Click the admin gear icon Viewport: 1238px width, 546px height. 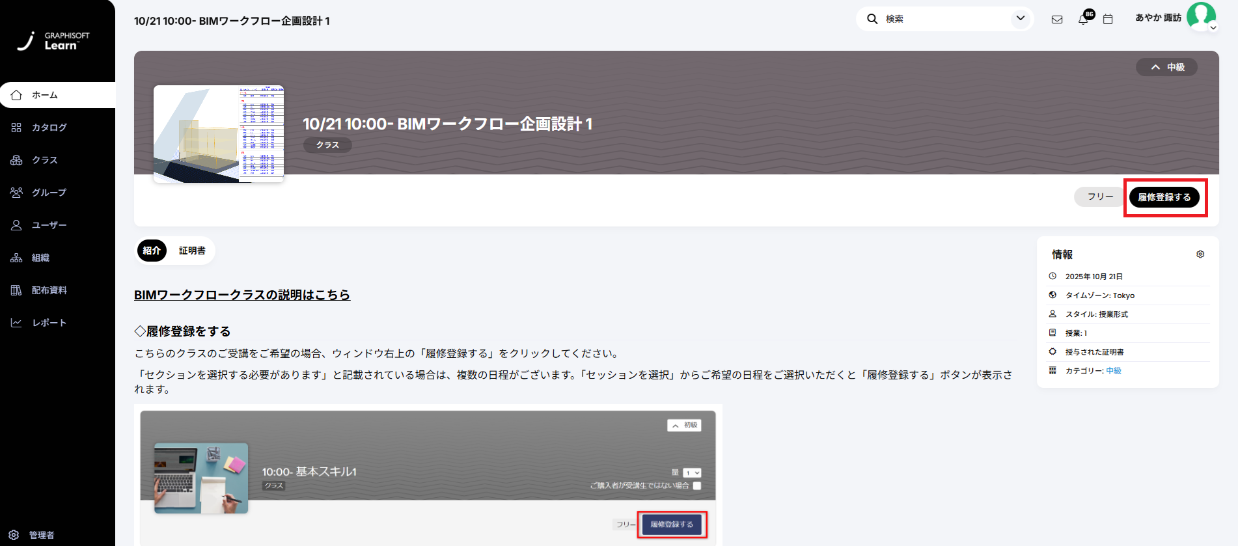(14, 535)
